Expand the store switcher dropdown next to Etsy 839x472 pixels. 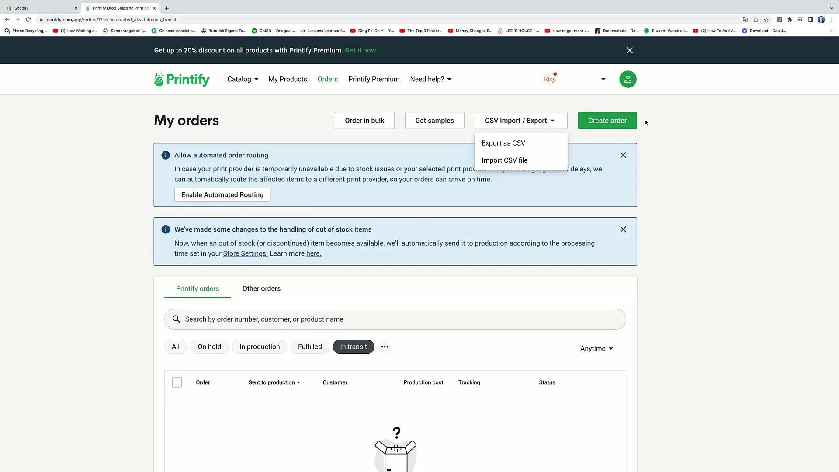tap(603, 79)
